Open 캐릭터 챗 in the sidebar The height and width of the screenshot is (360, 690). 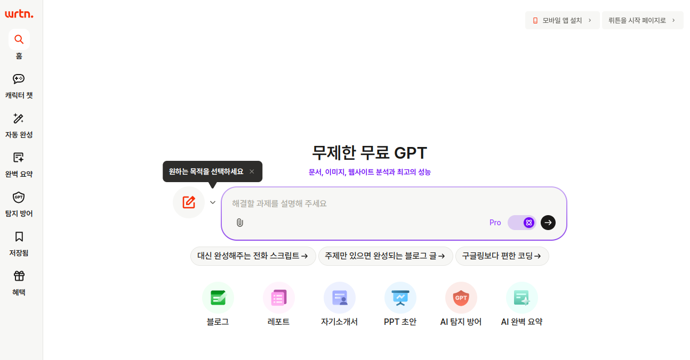(19, 86)
